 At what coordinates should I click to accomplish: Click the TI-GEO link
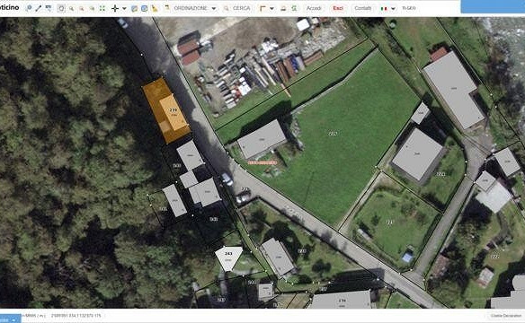tap(408, 8)
